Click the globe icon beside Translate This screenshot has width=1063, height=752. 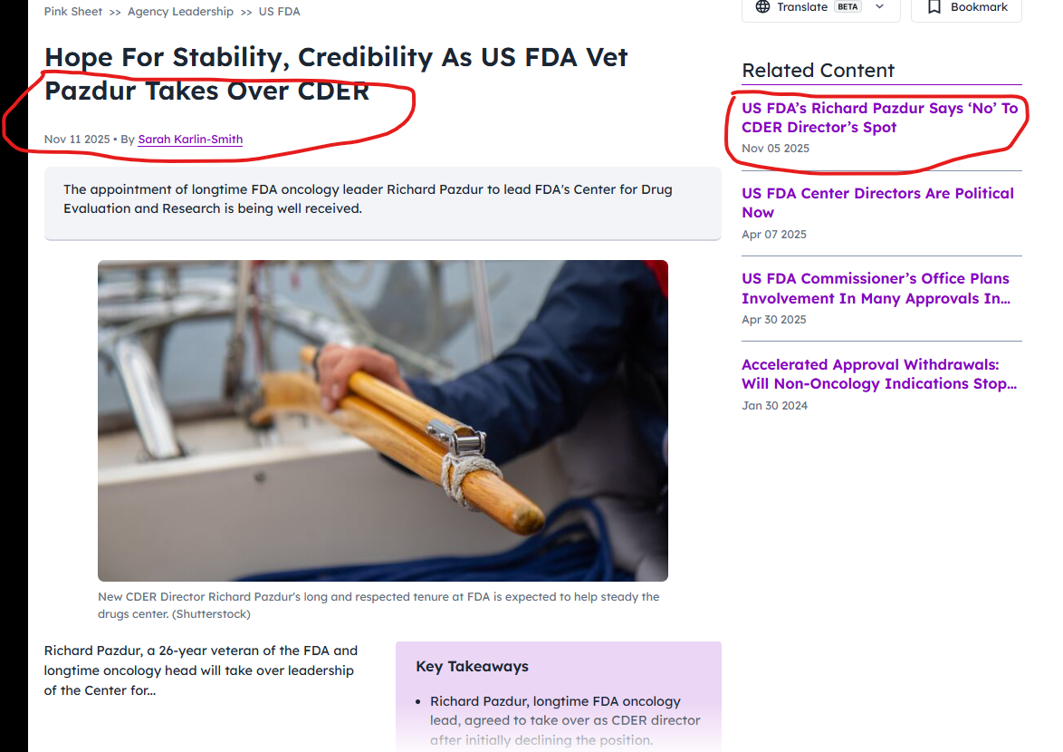click(762, 7)
